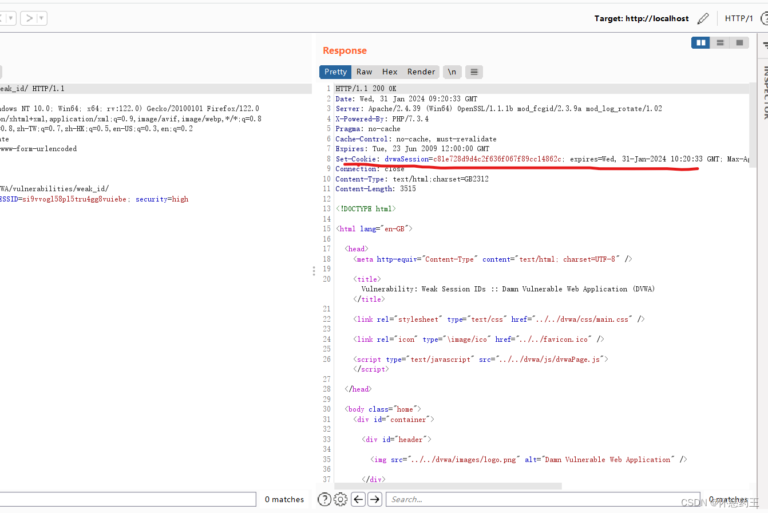Click the div id="container" line
The height and width of the screenshot is (513, 768).
[x=394, y=419]
